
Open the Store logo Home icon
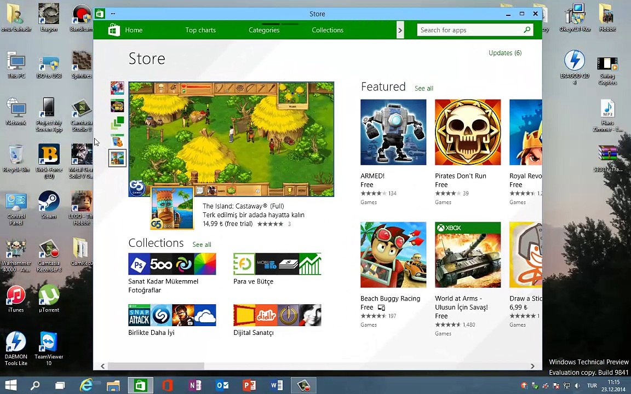[114, 30]
